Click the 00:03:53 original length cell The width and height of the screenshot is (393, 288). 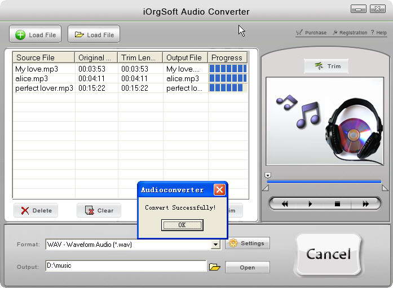tap(92, 69)
